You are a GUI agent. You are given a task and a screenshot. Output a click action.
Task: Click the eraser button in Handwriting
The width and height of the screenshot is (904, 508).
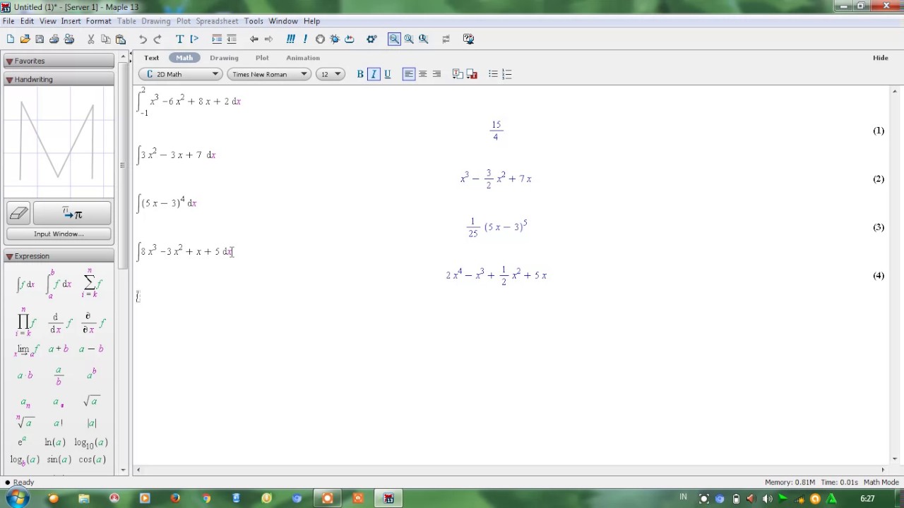tap(18, 213)
